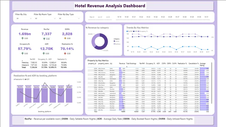Click the ADR value 12.70K
This screenshot has height=127, width=226.
47,49
